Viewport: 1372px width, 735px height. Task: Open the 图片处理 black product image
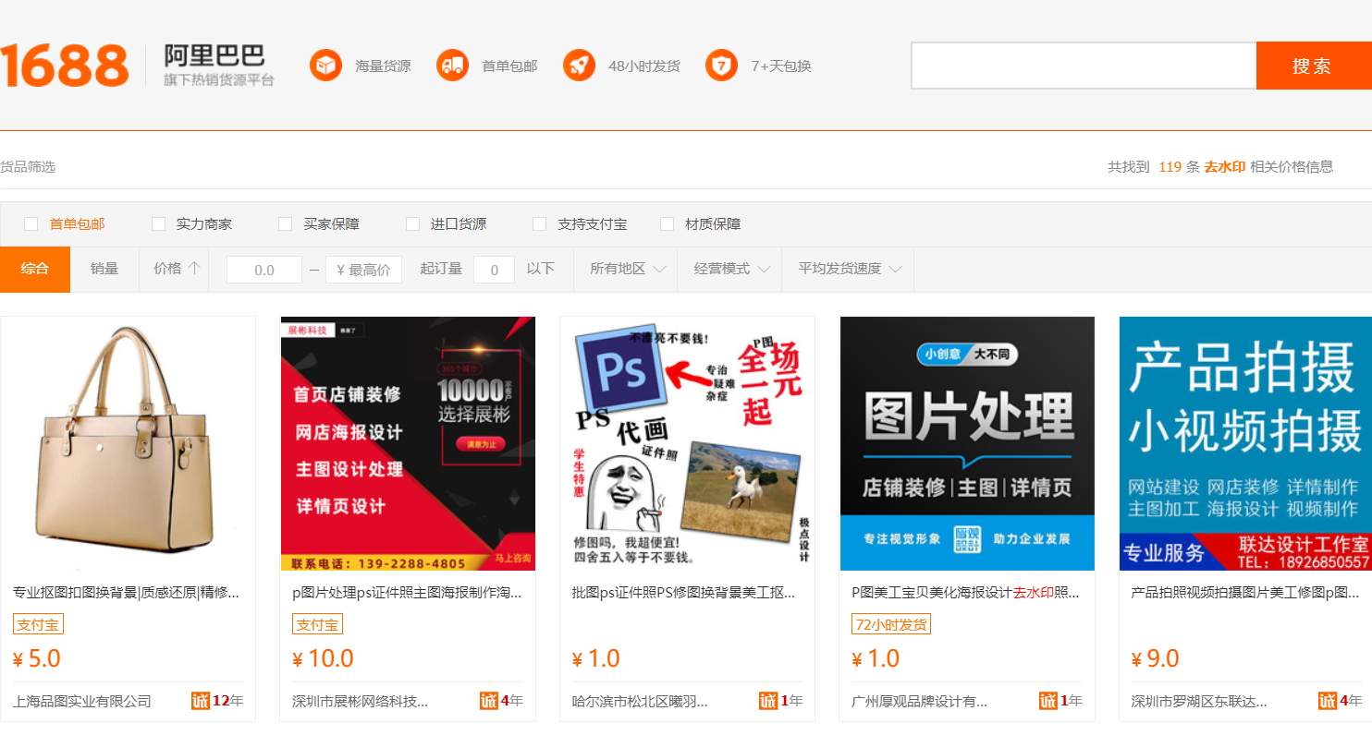(x=967, y=444)
